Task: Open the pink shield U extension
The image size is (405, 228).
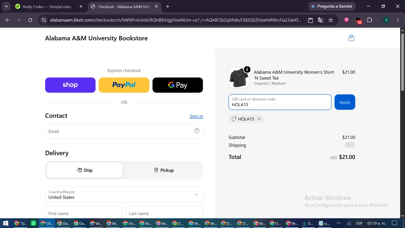Action: click(346, 20)
